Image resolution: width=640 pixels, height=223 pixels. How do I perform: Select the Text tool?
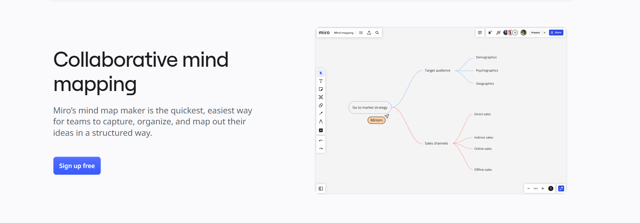[x=321, y=81]
